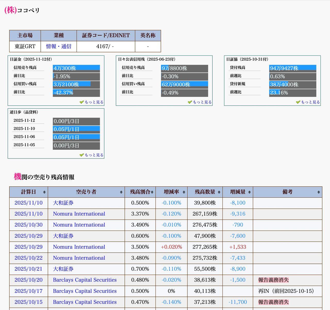Click checkmark icon in 日証金 panel

point(82,102)
